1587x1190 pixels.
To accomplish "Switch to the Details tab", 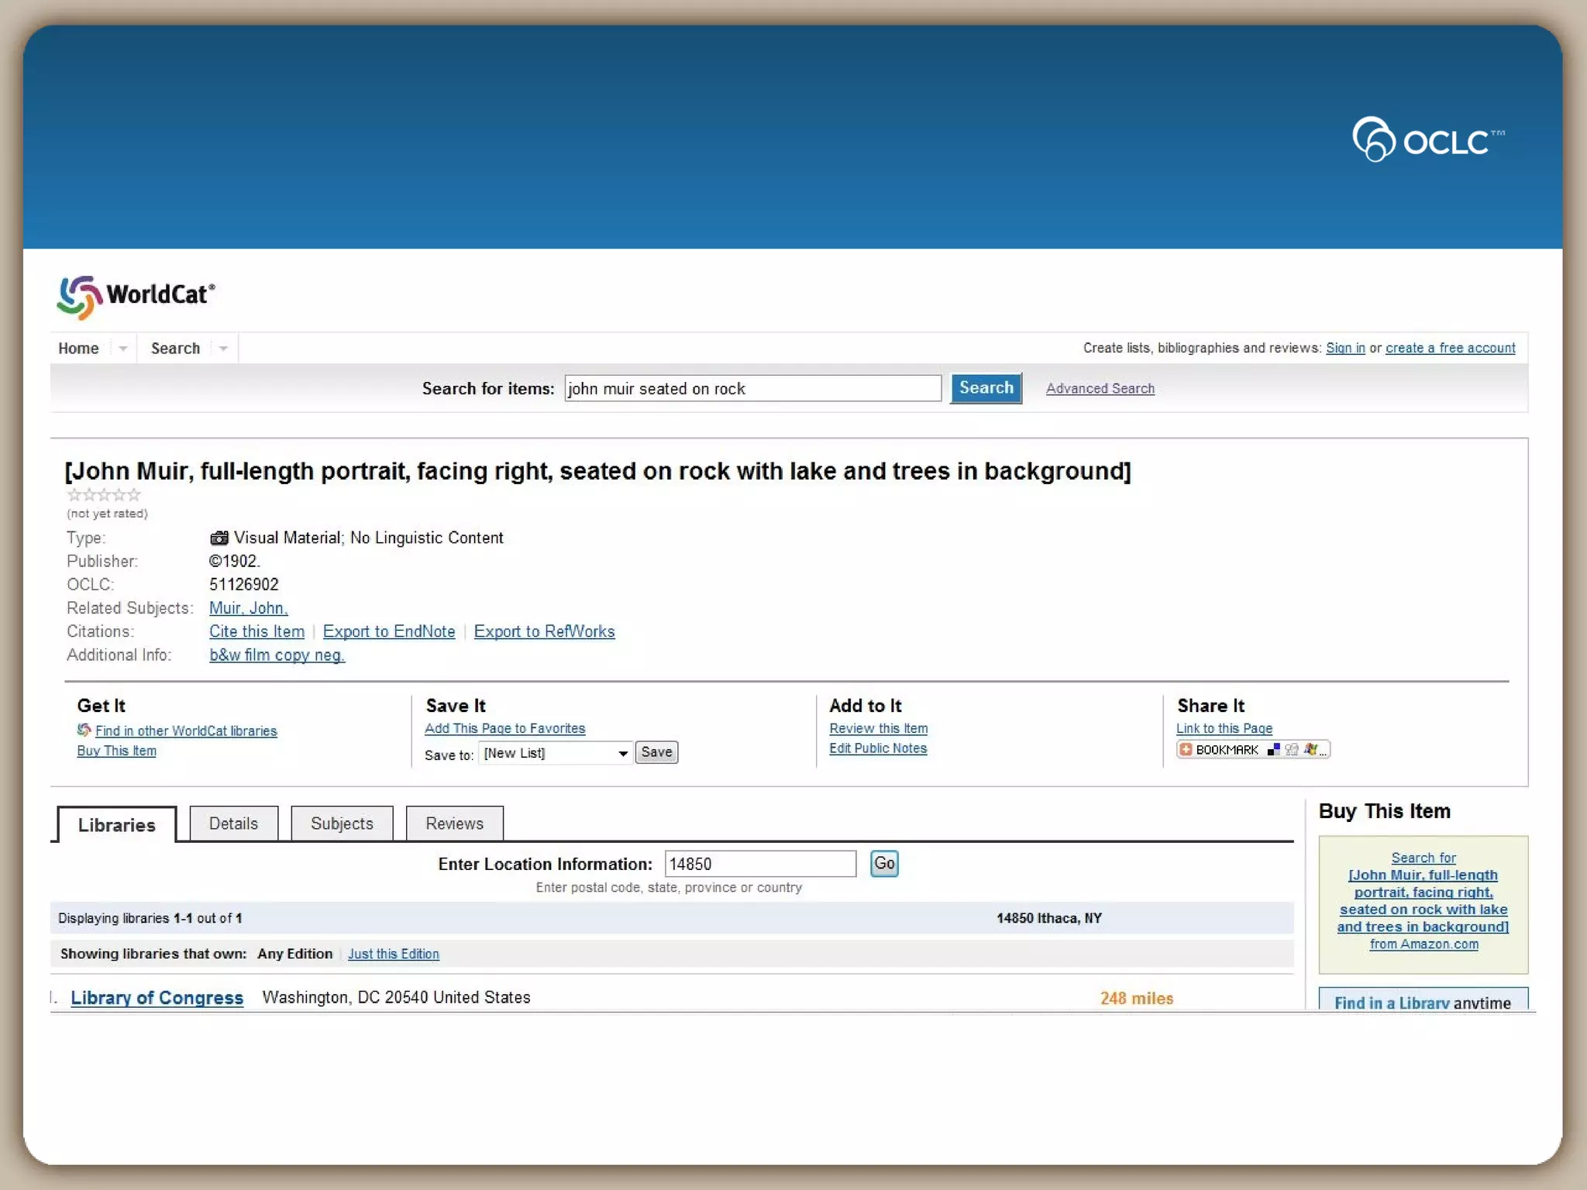I will pos(233,824).
